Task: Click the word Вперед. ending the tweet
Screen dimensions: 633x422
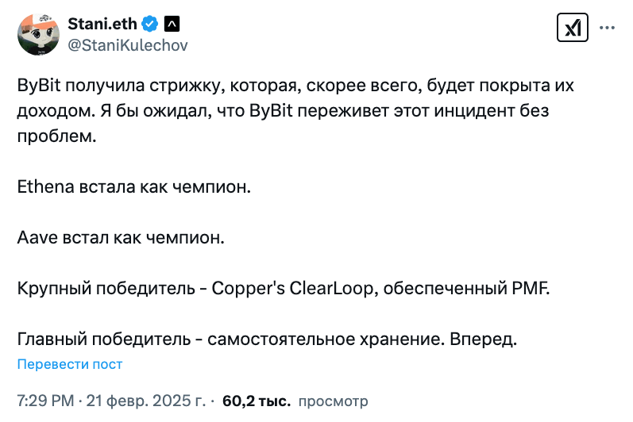Action: point(483,339)
